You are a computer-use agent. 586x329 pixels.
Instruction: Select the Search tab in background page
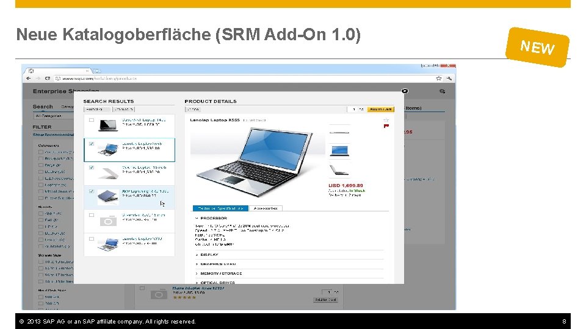43,107
